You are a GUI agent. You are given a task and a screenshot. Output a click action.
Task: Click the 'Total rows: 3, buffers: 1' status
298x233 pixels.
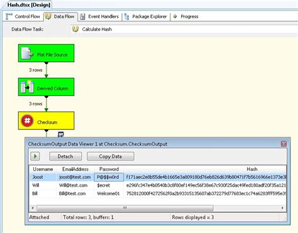tap(88, 217)
